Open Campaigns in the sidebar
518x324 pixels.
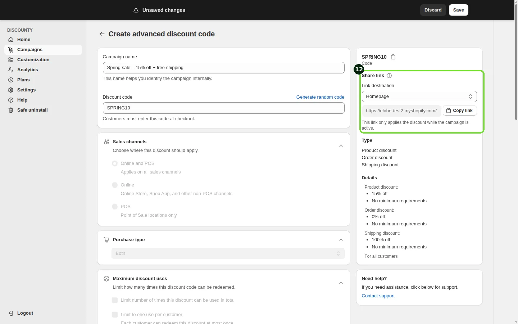pos(43,50)
